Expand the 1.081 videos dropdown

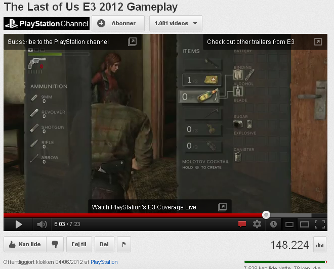(x=176, y=23)
